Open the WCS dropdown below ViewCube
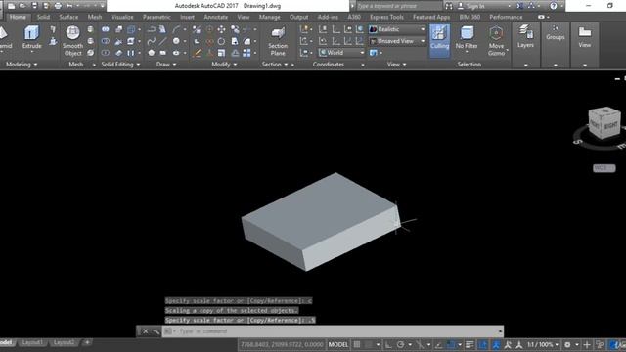This screenshot has height=352, width=626. click(604, 168)
